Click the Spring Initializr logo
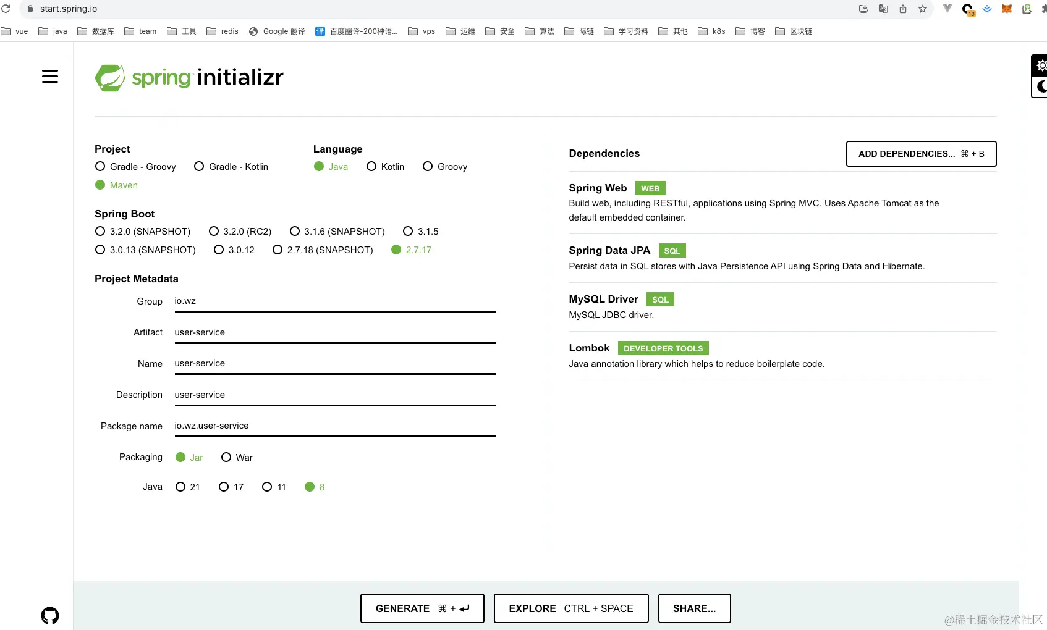Viewport: 1047px width, 630px height. click(x=189, y=78)
